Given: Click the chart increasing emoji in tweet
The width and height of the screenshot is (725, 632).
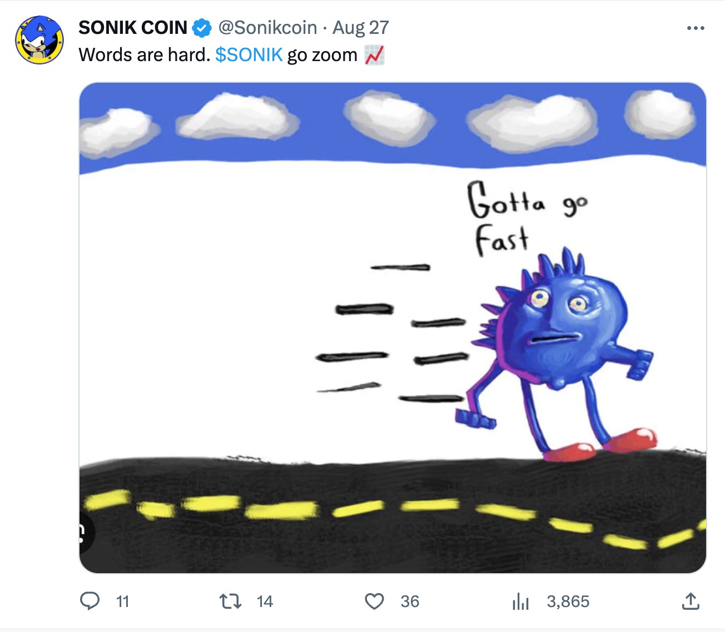Looking at the screenshot, I should point(374,55).
